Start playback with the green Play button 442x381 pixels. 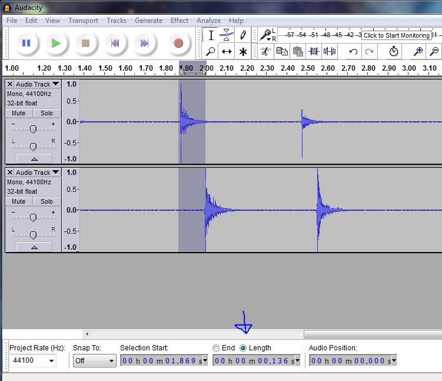point(56,43)
